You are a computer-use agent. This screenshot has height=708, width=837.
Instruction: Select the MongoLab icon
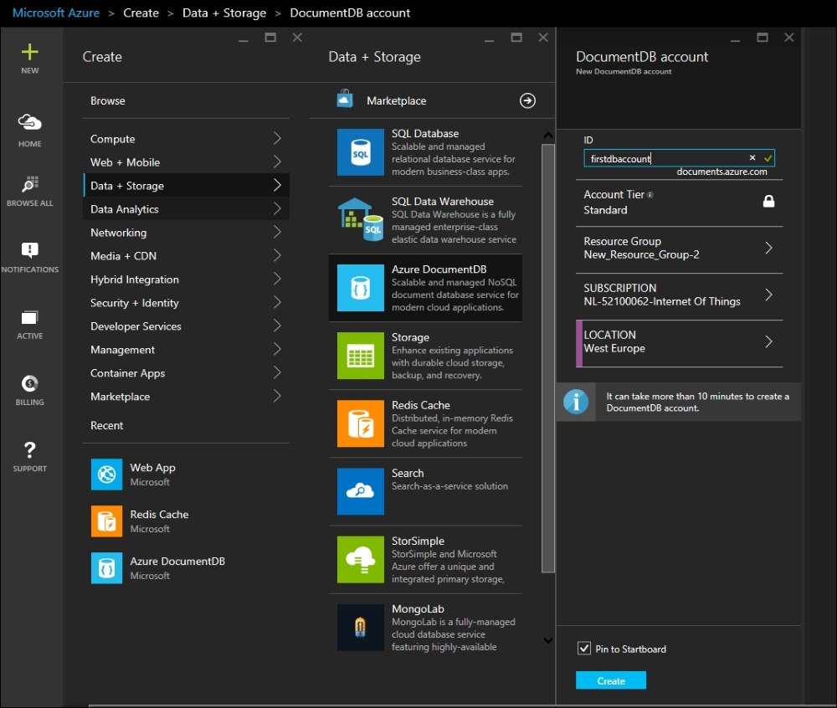tap(360, 627)
